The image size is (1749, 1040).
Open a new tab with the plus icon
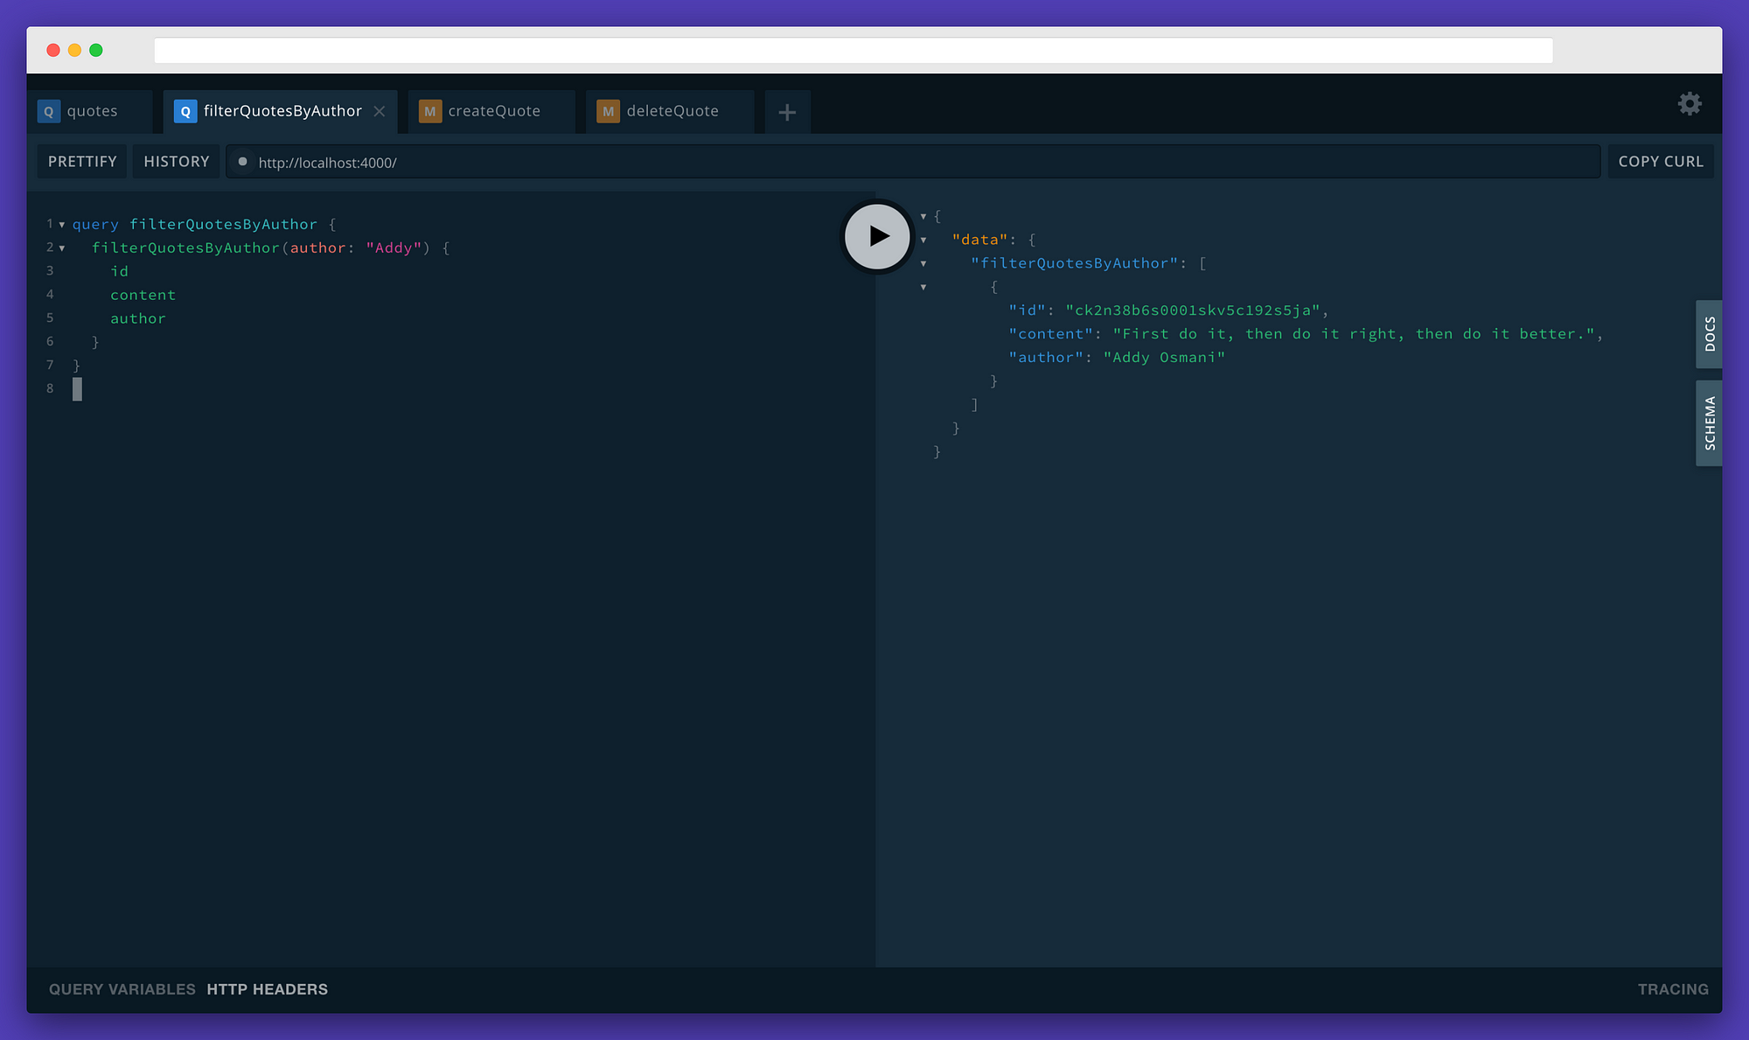(786, 111)
